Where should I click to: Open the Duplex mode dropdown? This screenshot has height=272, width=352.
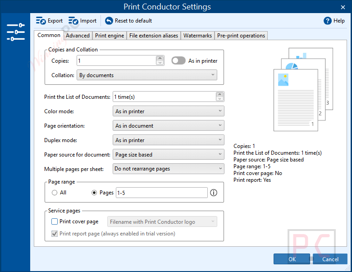[x=169, y=140]
